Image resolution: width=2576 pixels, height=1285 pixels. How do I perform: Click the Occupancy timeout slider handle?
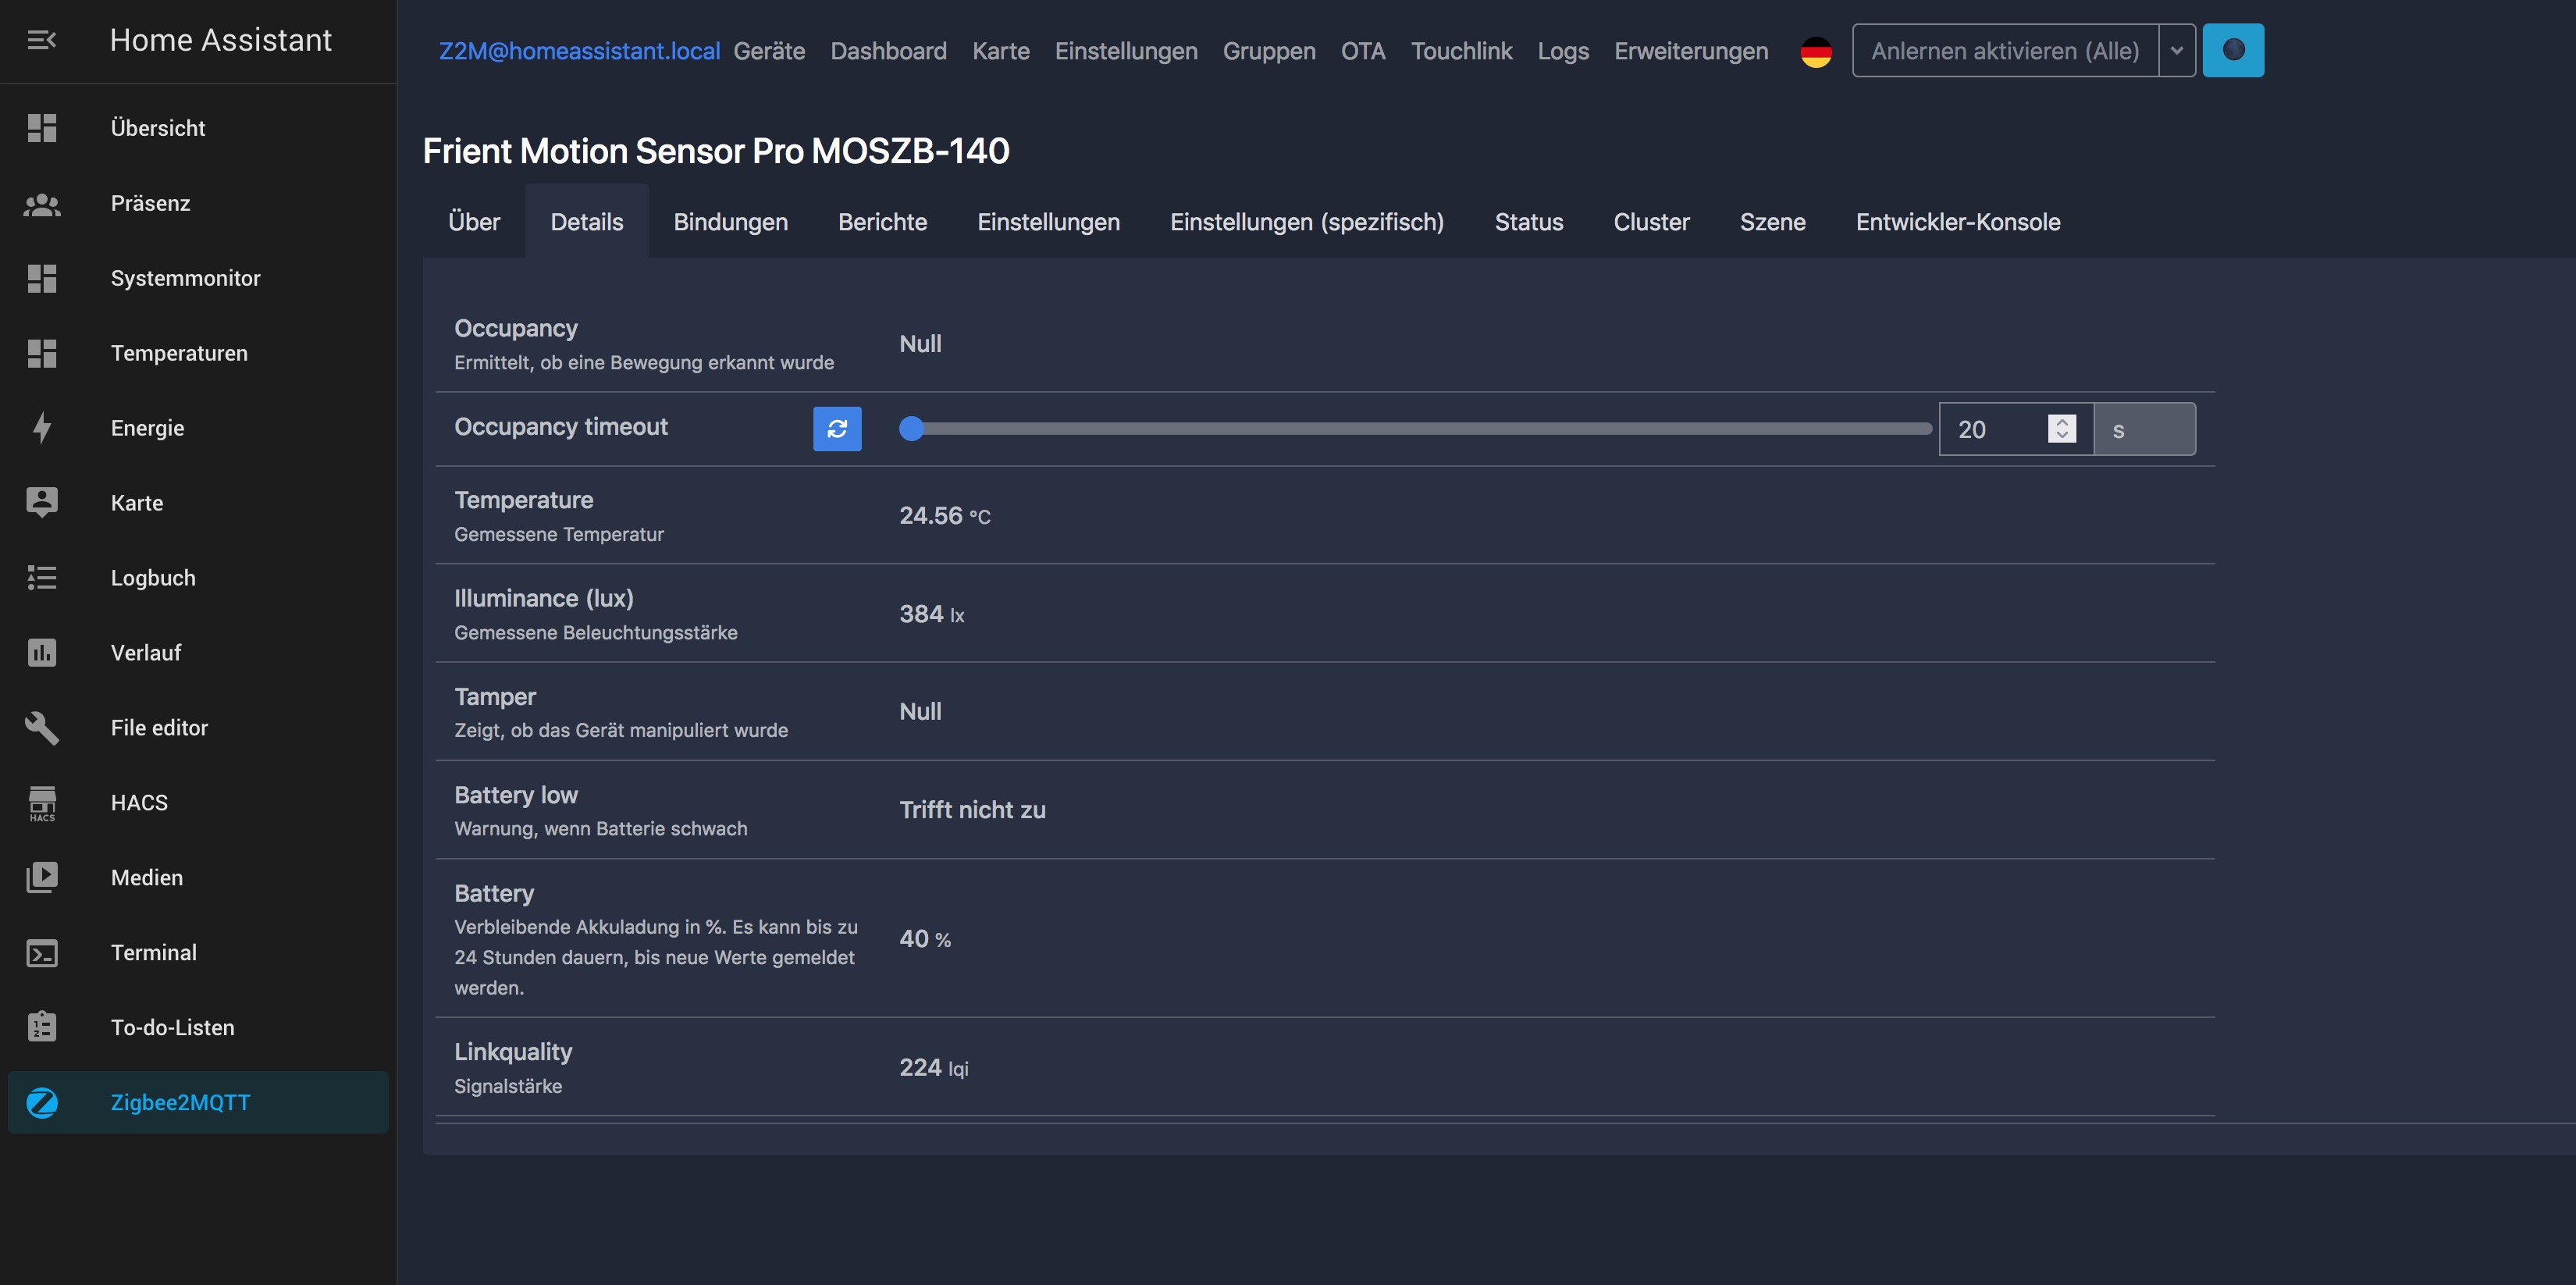click(911, 429)
